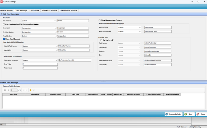Open Revision Number source dropdown
207x128 pixels.
tap(39, 32)
